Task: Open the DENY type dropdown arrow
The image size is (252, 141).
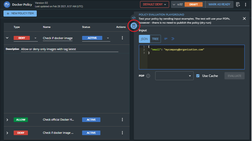Action: pyautogui.click(x=35, y=38)
